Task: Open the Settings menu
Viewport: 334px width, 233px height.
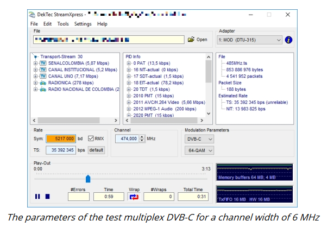Action: (83, 24)
